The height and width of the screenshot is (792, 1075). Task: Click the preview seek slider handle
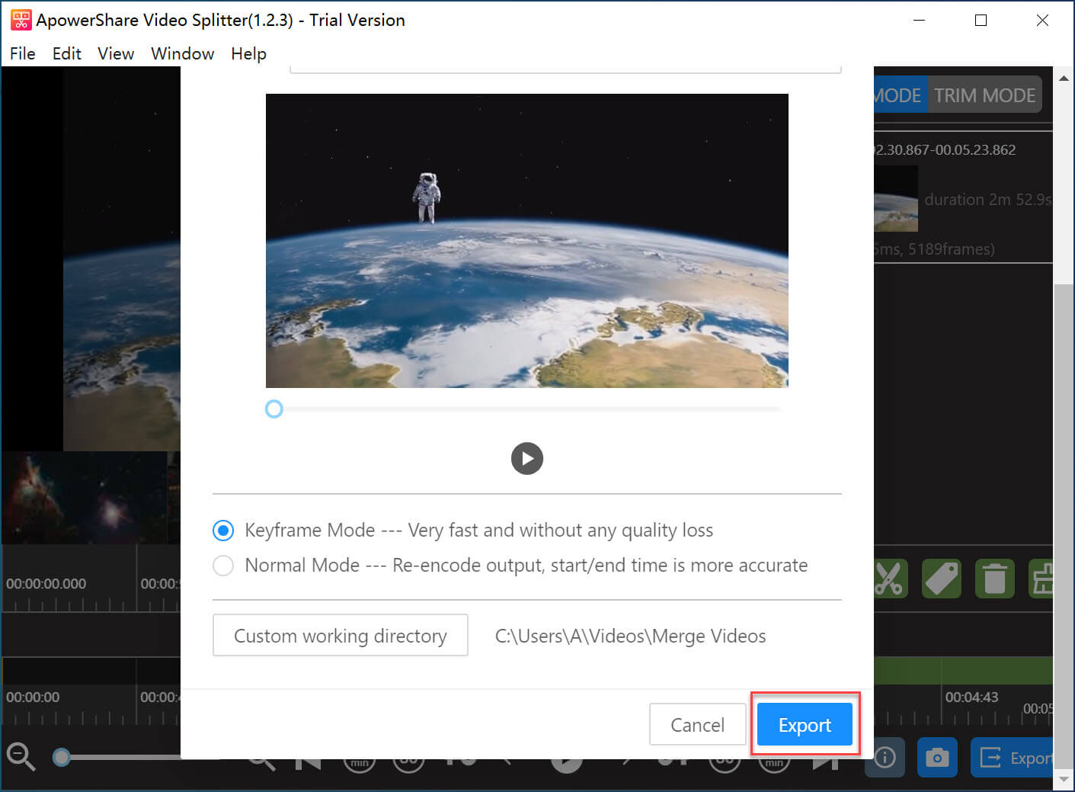(x=274, y=409)
